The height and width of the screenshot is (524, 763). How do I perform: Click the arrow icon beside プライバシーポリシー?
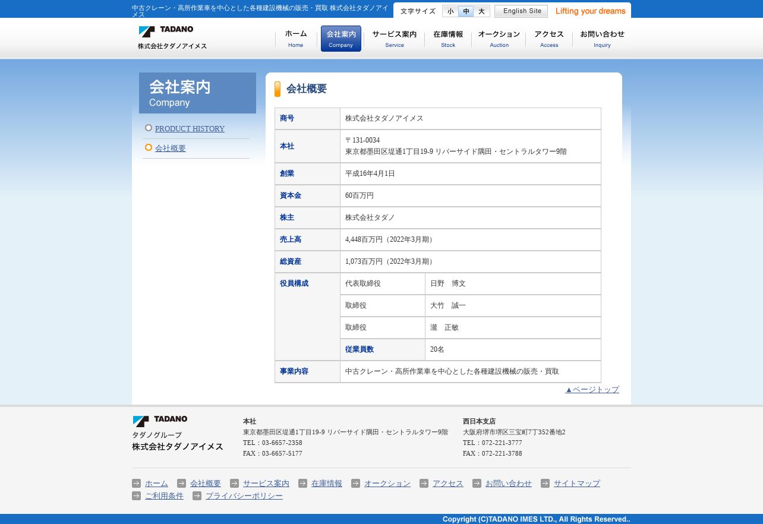197,496
